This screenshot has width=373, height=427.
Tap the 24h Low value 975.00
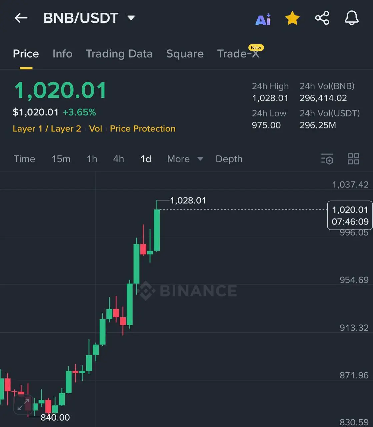click(x=266, y=125)
